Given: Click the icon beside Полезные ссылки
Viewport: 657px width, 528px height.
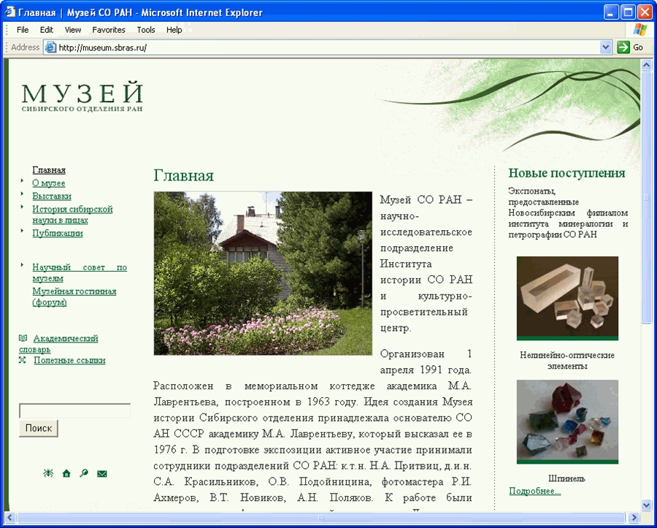Looking at the screenshot, I should point(23,360).
